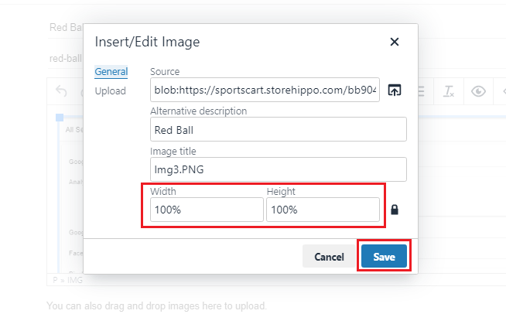Open the Upload tab

coord(111,91)
